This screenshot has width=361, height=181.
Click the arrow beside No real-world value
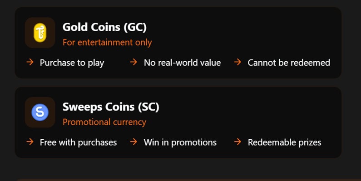[x=134, y=62]
